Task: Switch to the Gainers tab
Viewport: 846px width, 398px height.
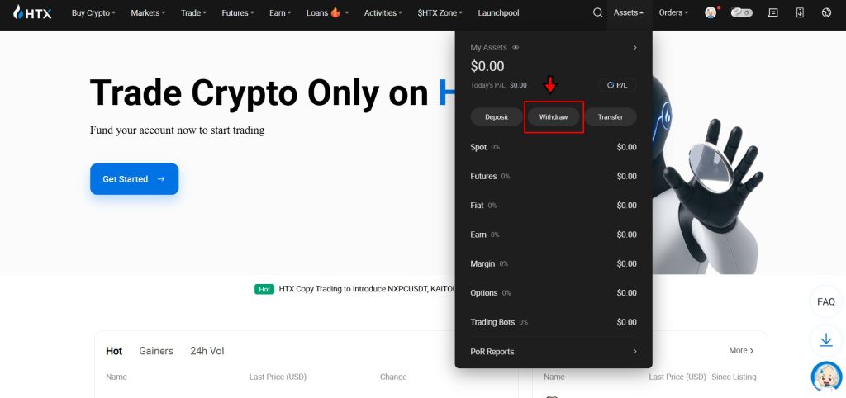Action: 156,351
